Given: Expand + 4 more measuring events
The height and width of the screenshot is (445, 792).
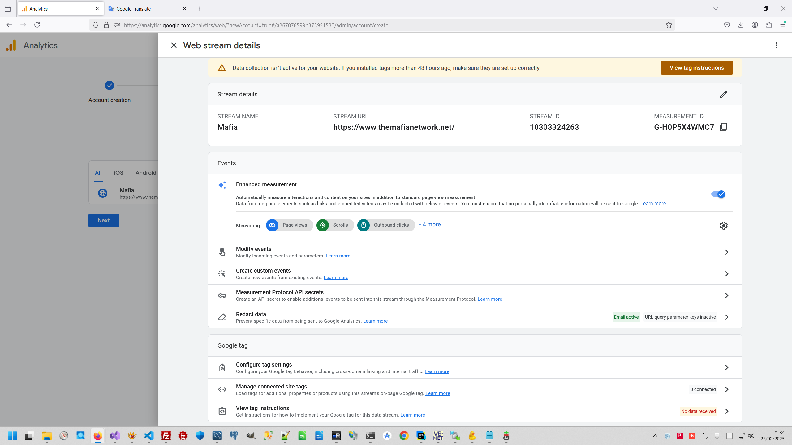Looking at the screenshot, I should click(x=429, y=225).
